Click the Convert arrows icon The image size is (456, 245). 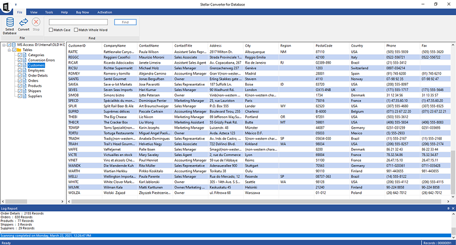(23, 22)
